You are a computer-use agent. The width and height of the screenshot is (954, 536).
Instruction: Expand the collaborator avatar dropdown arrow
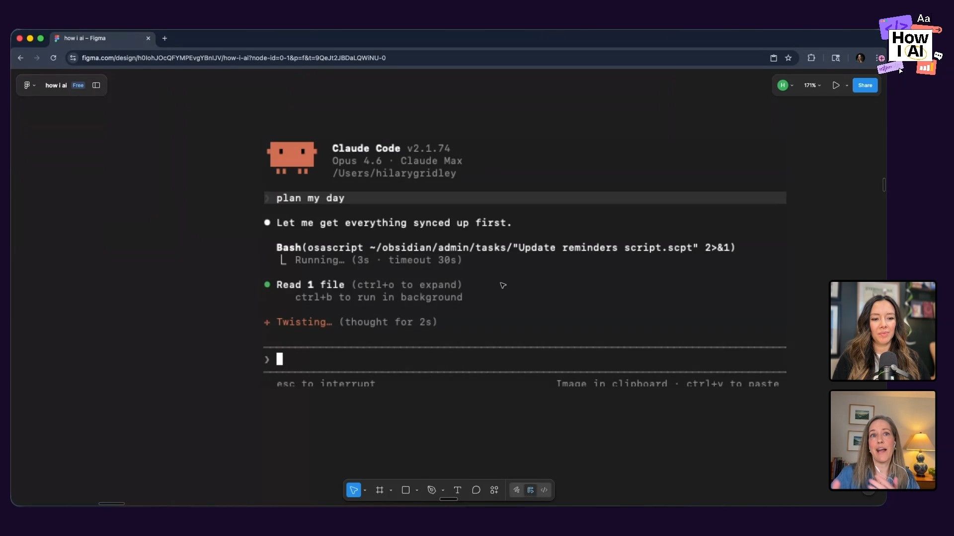coord(792,85)
